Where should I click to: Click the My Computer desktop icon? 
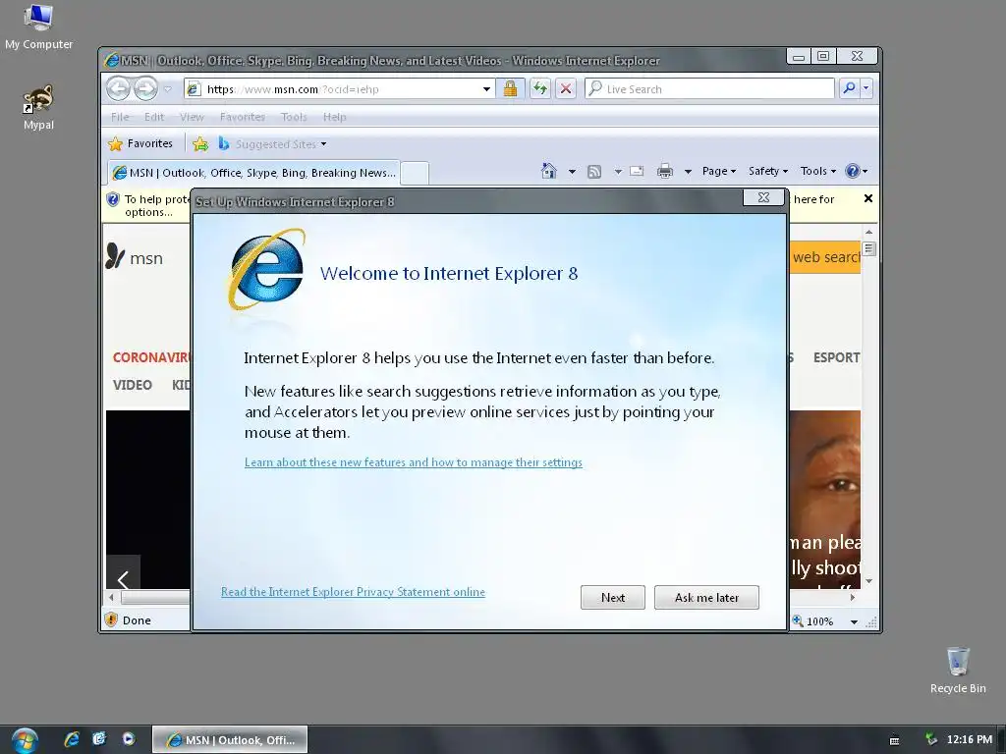click(38, 27)
